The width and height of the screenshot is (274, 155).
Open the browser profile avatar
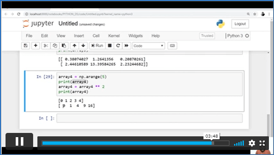(x=263, y=14)
